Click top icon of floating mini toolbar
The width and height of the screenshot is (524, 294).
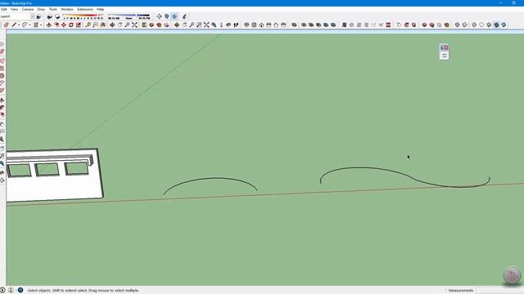coord(444,48)
